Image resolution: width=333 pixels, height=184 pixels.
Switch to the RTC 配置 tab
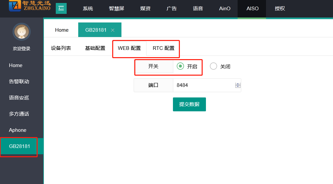click(x=163, y=48)
